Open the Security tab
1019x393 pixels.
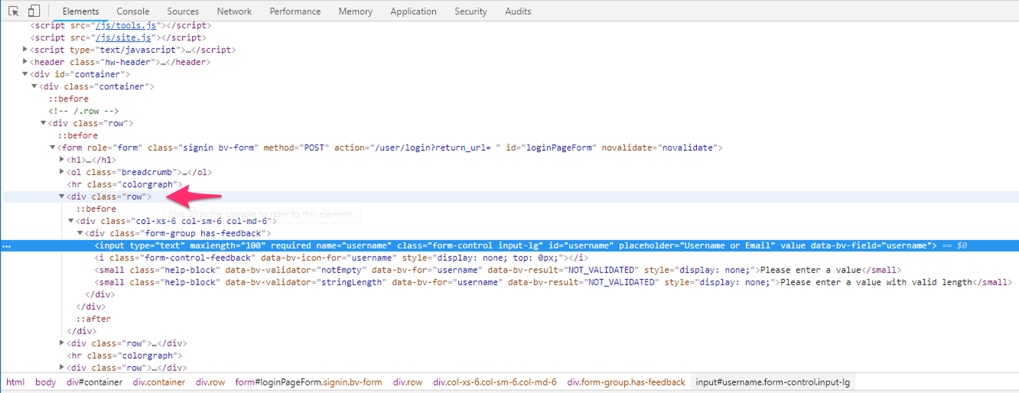click(x=470, y=11)
